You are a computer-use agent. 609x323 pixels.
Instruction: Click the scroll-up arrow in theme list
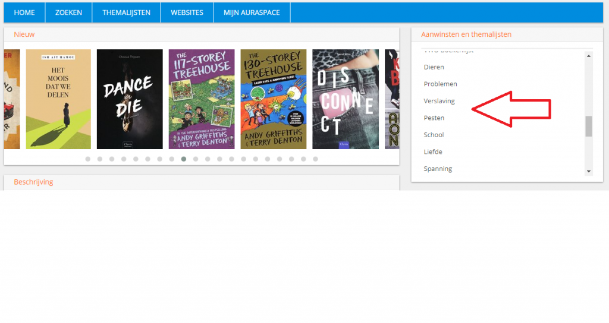tap(589, 56)
